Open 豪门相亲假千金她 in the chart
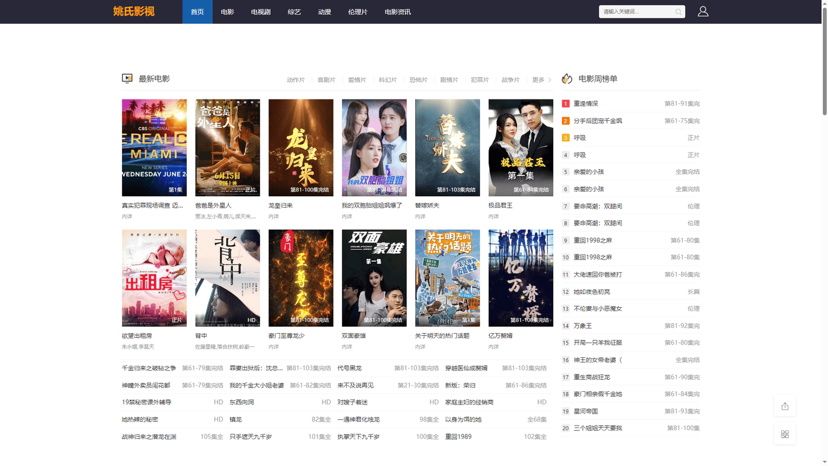828x466 pixels. (598, 394)
